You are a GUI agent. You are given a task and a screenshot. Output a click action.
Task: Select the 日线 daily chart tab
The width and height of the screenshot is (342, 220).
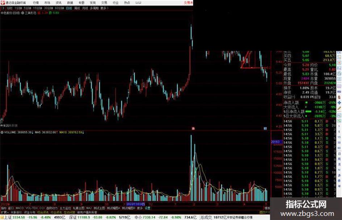69,8
